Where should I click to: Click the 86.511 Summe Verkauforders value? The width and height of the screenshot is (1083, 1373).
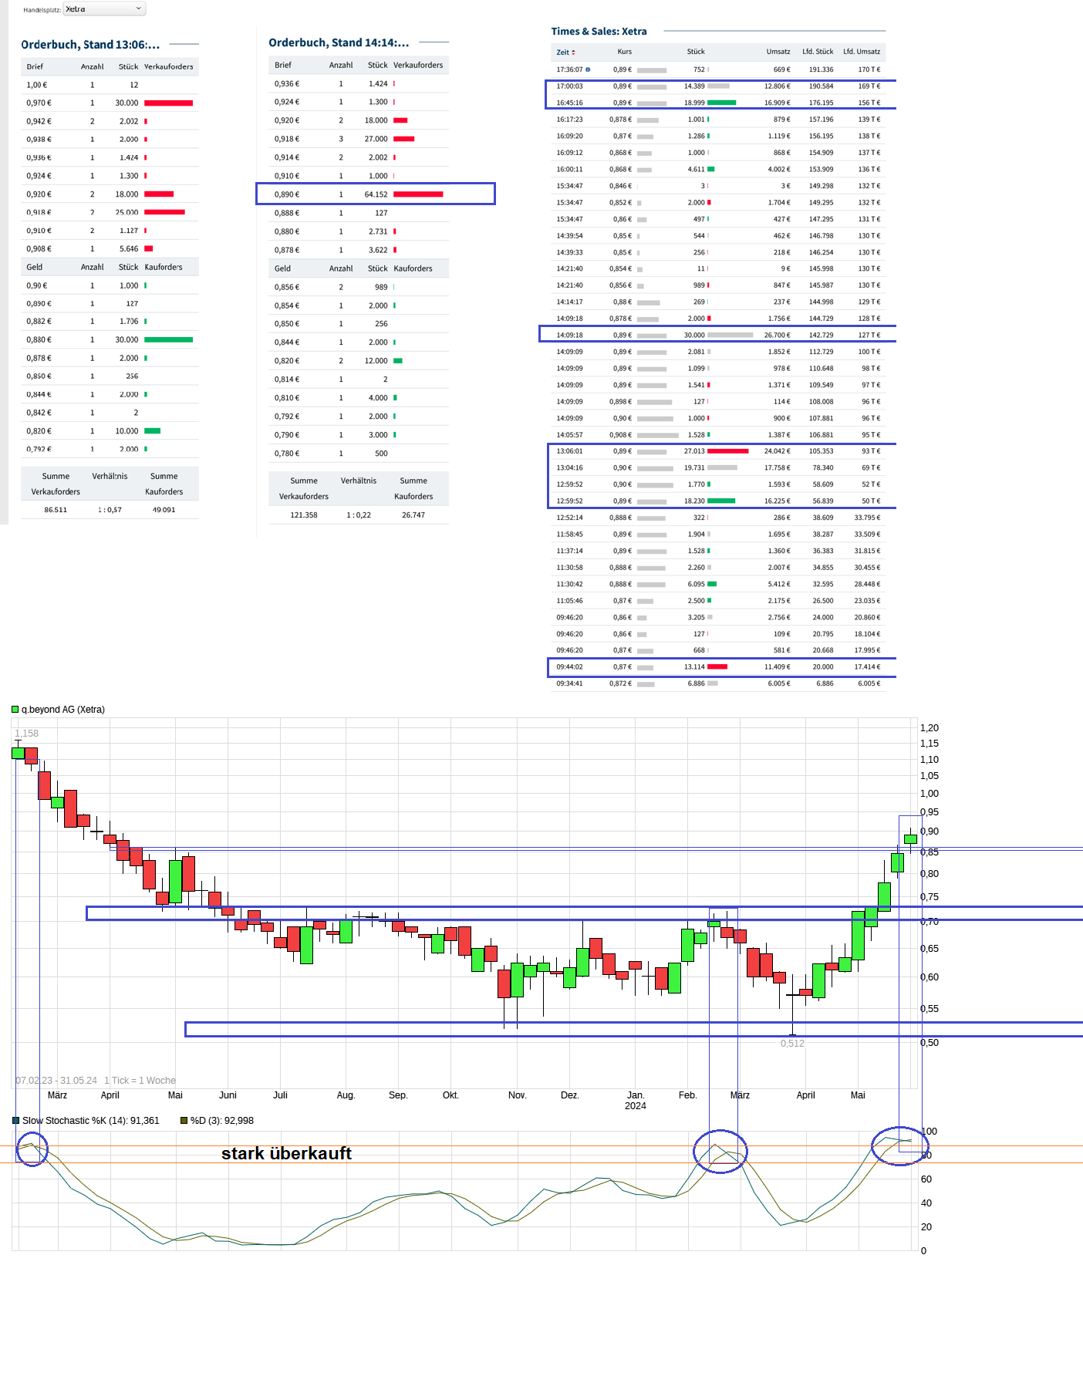tap(56, 510)
